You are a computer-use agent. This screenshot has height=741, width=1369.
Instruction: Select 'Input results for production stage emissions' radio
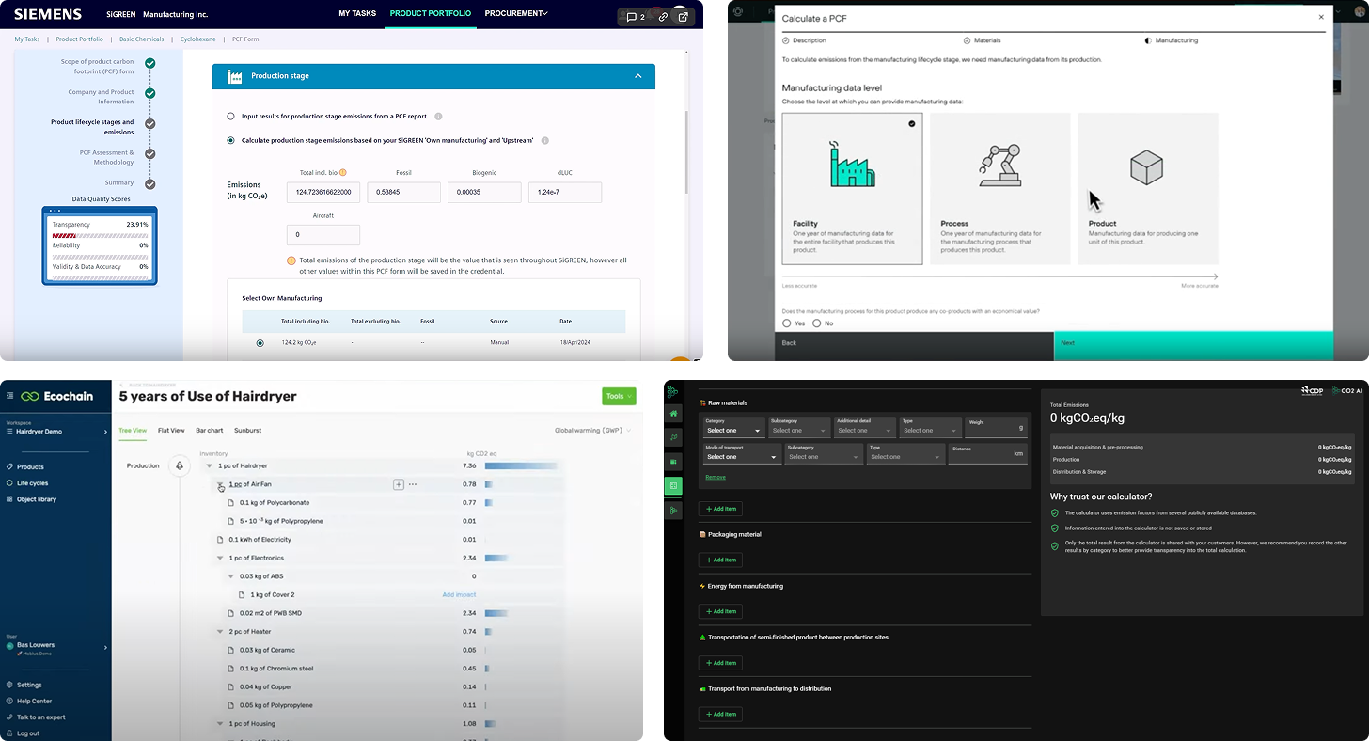pyautogui.click(x=231, y=117)
